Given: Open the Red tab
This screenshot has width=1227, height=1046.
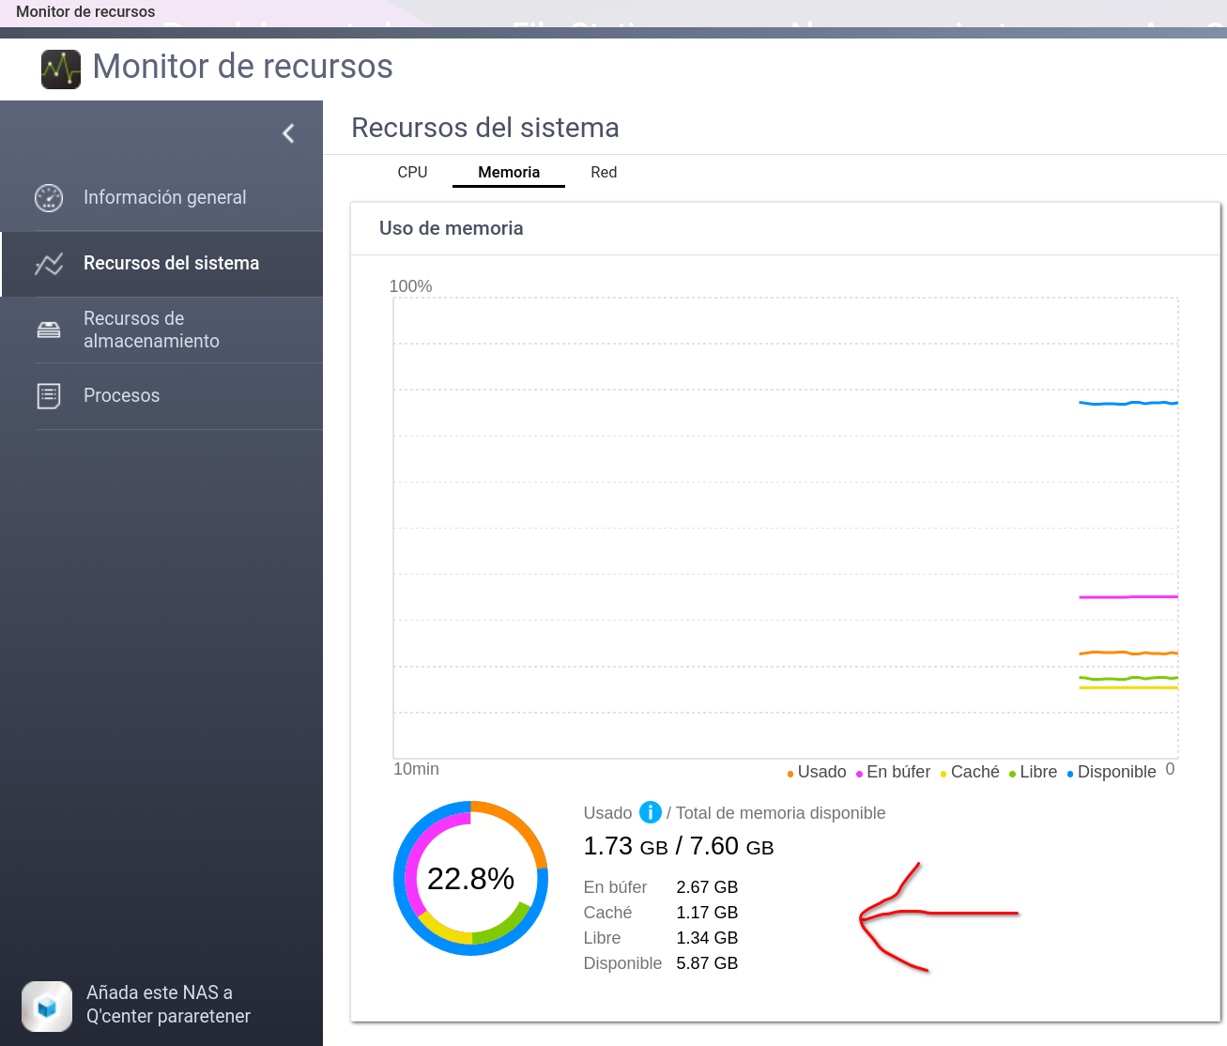Looking at the screenshot, I should click(x=604, y=173).
